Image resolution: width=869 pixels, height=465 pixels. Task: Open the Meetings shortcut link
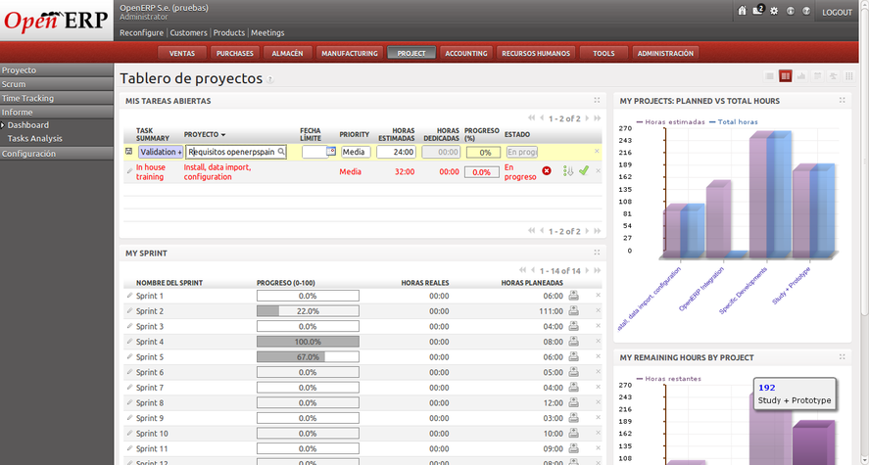coord(267,32)
